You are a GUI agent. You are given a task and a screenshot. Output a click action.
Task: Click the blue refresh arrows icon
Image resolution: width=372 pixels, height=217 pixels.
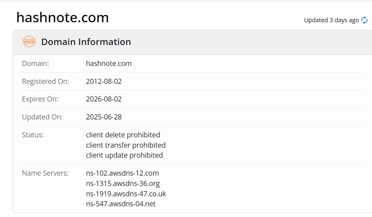(x=364, y=20)
